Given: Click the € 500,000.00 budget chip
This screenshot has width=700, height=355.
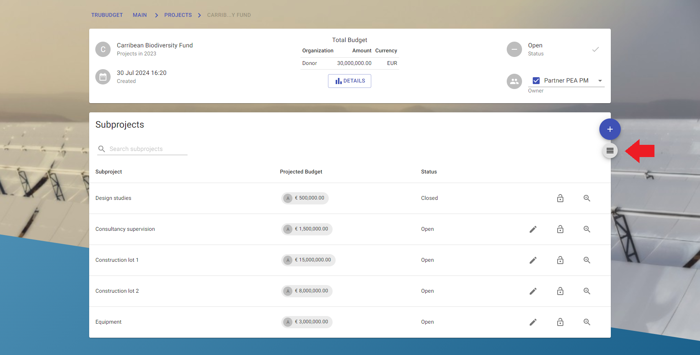Looking at the screenshot, I should [x=305, y=198].
